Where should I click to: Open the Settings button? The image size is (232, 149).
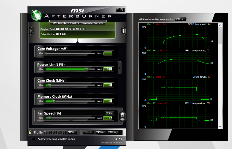114,132
